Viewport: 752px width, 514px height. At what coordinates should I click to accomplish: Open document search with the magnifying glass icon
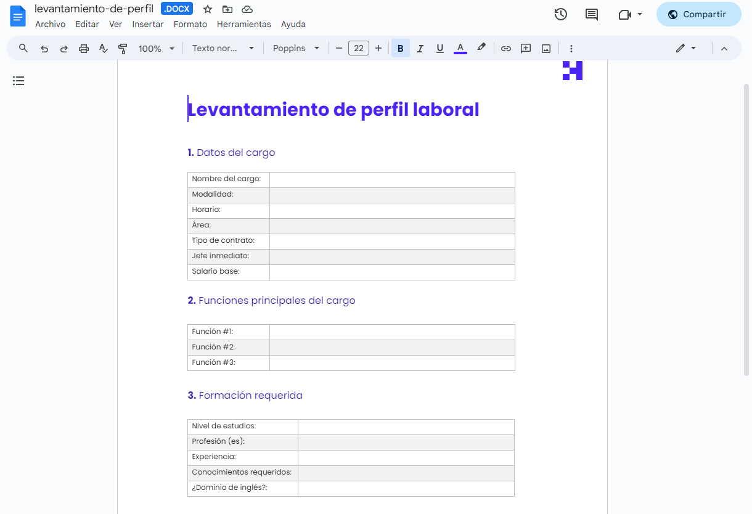(x=23, y=47)
